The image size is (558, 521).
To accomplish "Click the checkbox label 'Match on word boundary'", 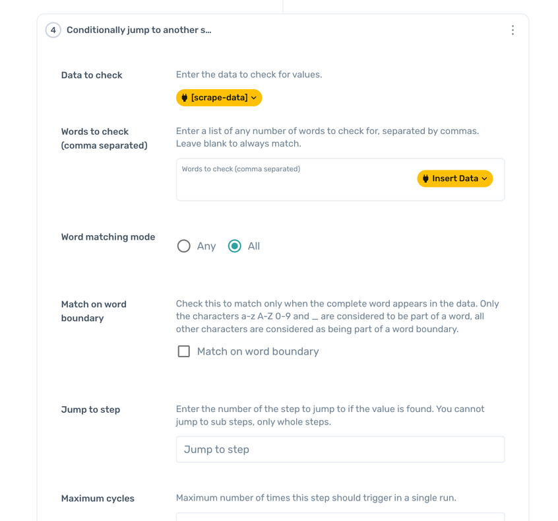I will point(258,351).
